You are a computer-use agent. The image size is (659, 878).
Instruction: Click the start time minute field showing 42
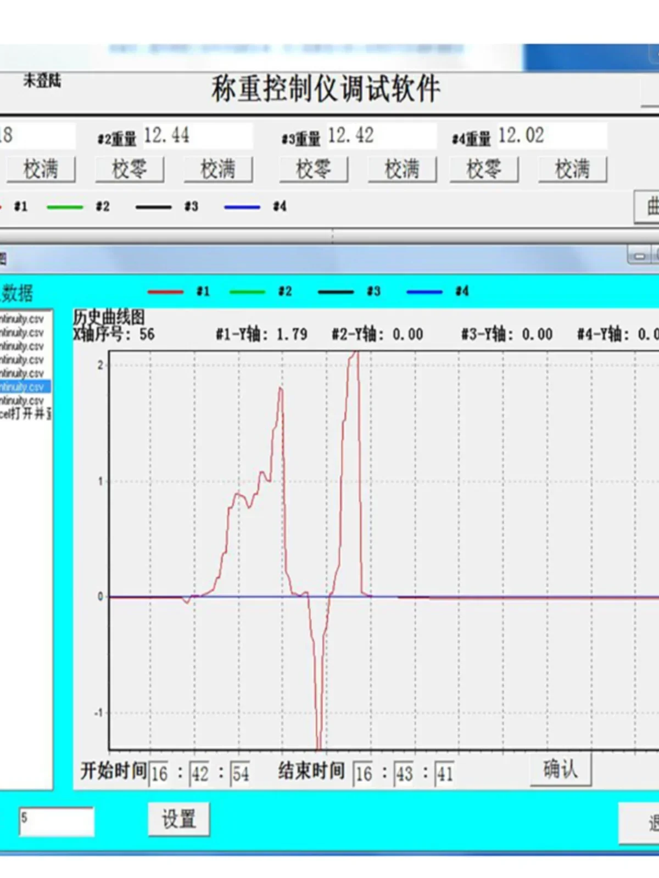click(x=200, y=774)
